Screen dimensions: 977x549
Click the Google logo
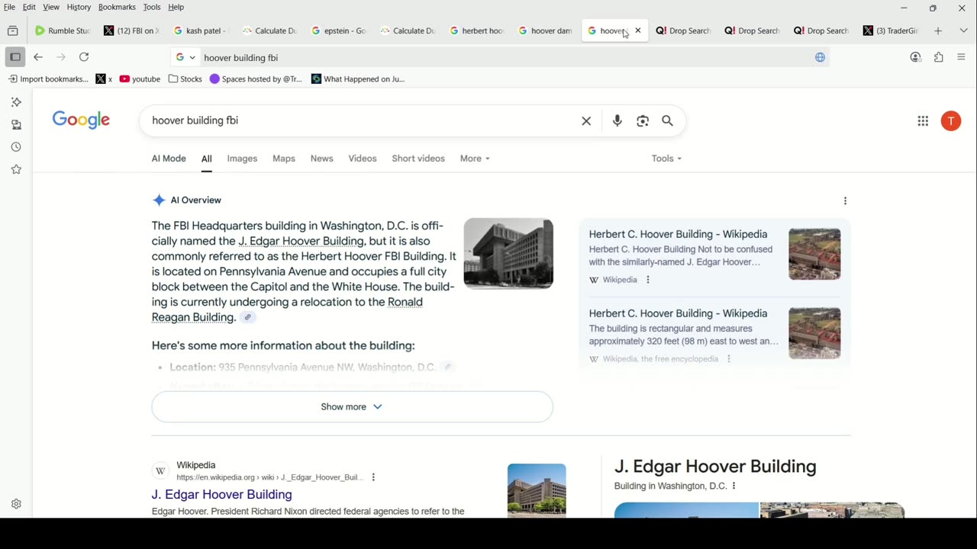[x=81, y=120]
